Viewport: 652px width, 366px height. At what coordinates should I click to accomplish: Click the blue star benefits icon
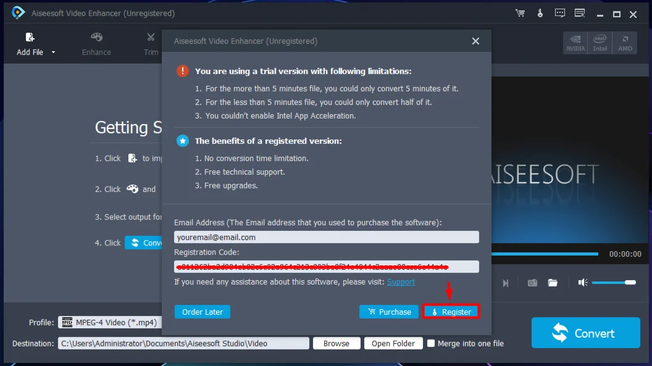click(183, 141)
